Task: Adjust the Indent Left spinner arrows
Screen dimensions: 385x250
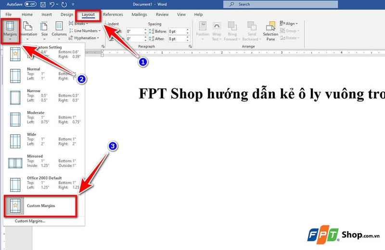Action: [145, 31]
